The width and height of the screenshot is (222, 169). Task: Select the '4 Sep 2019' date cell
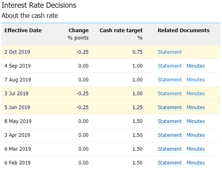pyautogui.click(x=17, y=66)
